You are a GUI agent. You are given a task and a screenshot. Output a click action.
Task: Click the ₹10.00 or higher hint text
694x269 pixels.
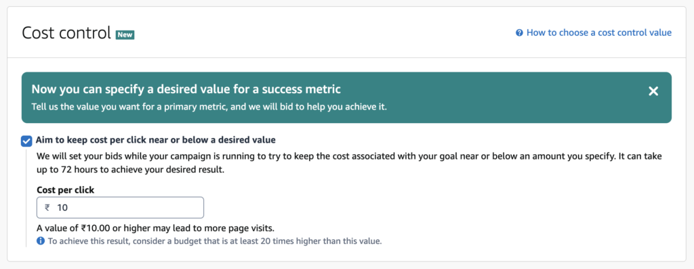pos(156,228)
